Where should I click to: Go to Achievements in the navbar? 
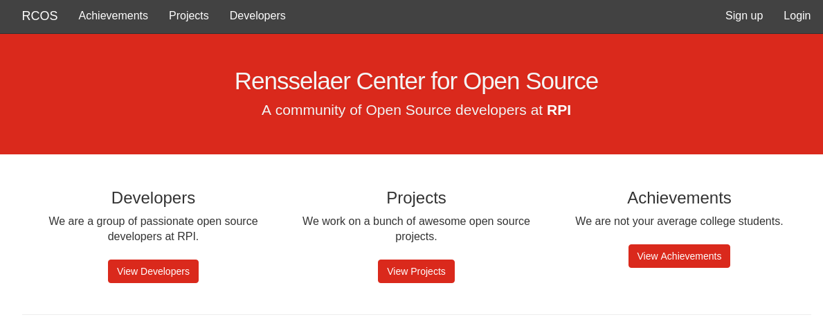point(114,16)
